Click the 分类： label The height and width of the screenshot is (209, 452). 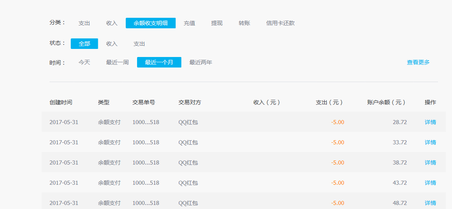coord(58,23)
